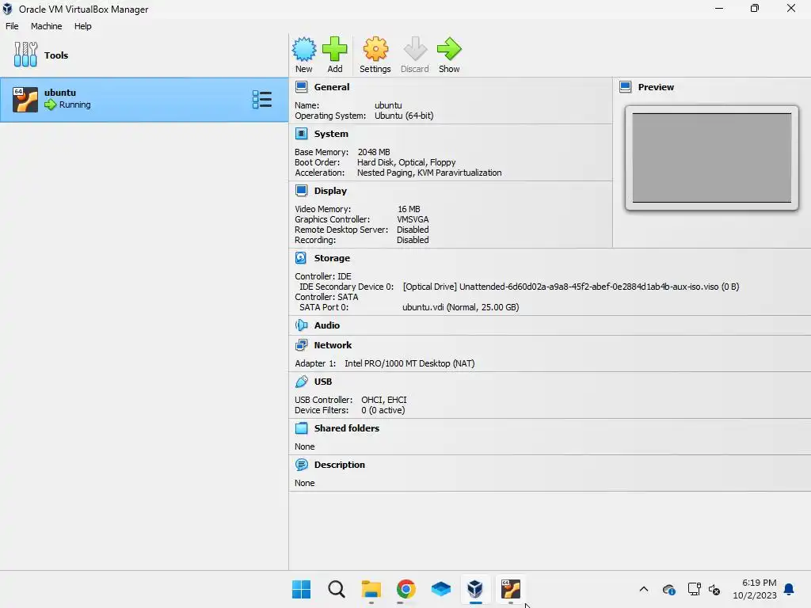Open the Shared folders heading link
The width and height of the screenshot is (811, 608).
coord(347,427)
